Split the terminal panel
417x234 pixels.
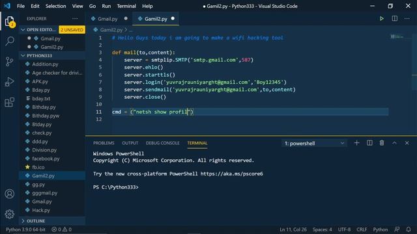pos(369,143)
